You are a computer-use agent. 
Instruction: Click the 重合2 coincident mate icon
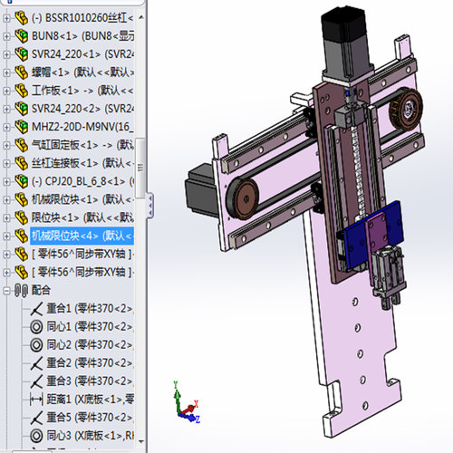click(x=36, y=363)
